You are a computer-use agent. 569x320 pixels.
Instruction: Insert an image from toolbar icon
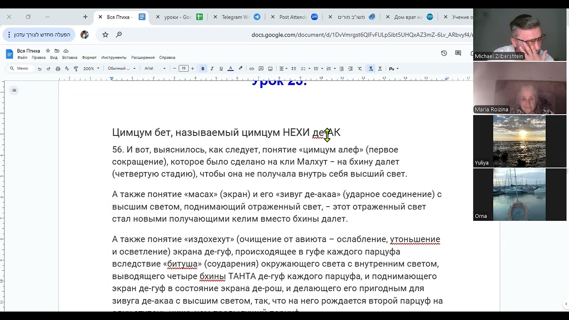[270, 68]
